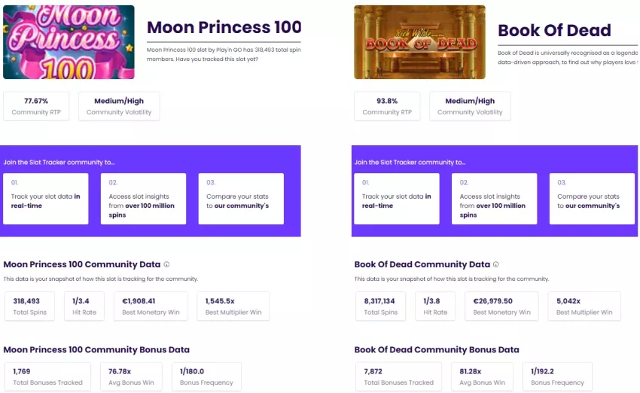Viewport: 640px width, 393px height.
Task: Open the Book Of Dead game thumbnail
Action: coord(419,42)
